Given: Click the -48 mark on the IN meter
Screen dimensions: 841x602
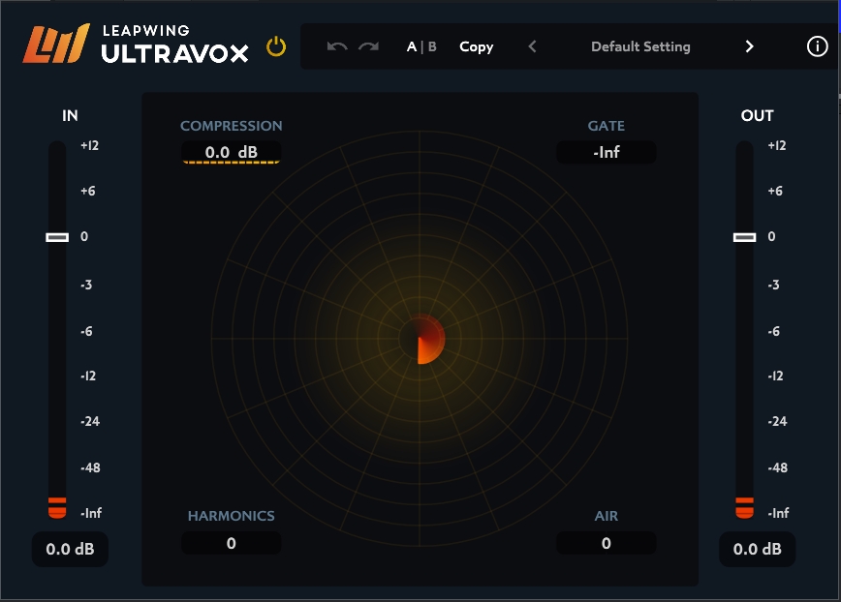Looking at the screenshot, I should [x=90, y=467].
